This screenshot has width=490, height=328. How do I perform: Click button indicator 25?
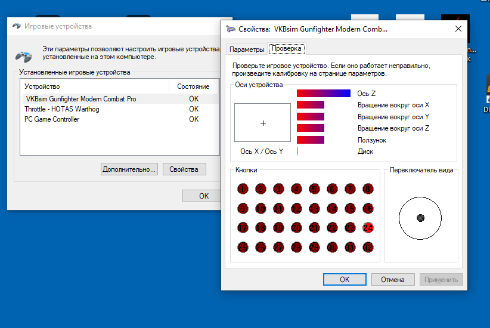click(x=243, y=247)
